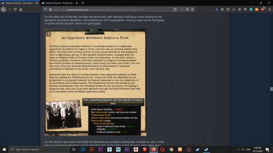Open a new browser tab
This screenshot has width=273, height=153.
point(83,3)
